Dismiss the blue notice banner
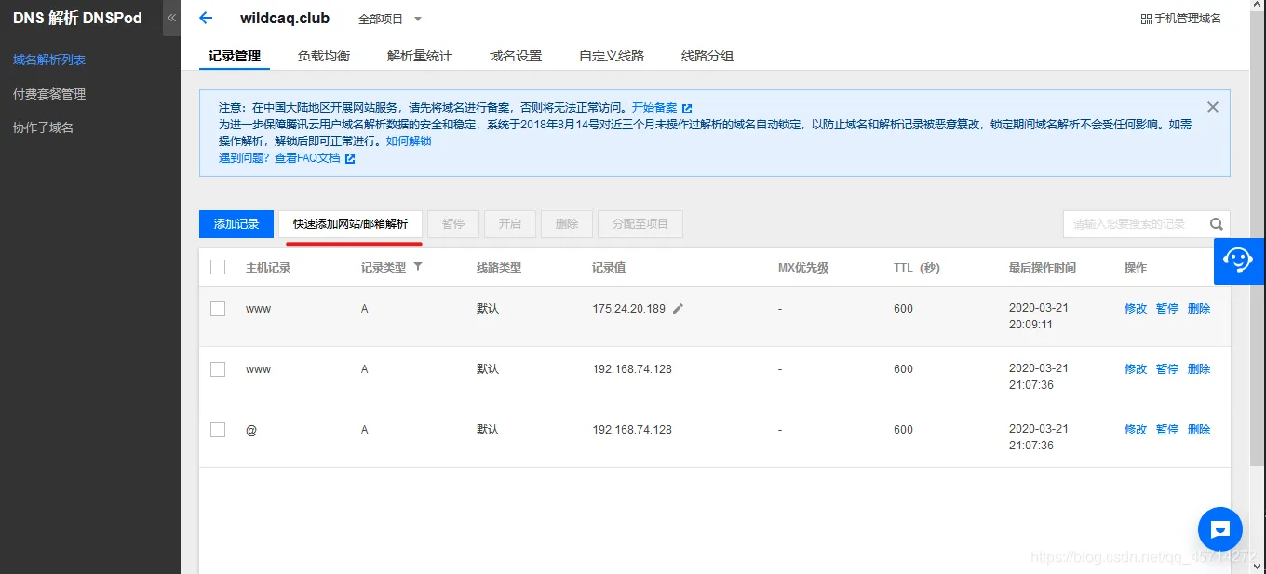This screenshot has height=574, width=1266. click(x=1212, y=106)
